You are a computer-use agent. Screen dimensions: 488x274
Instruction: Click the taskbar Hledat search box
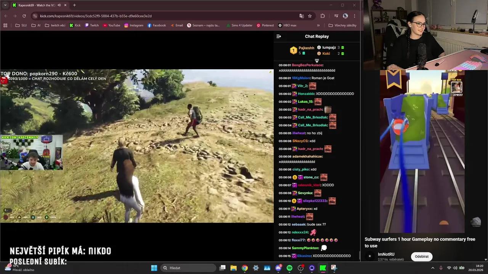pos(188,268)
